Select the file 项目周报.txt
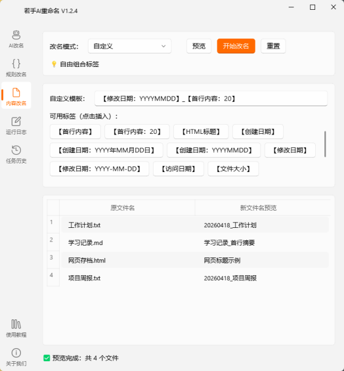The image size is (344, 371). 84,278
